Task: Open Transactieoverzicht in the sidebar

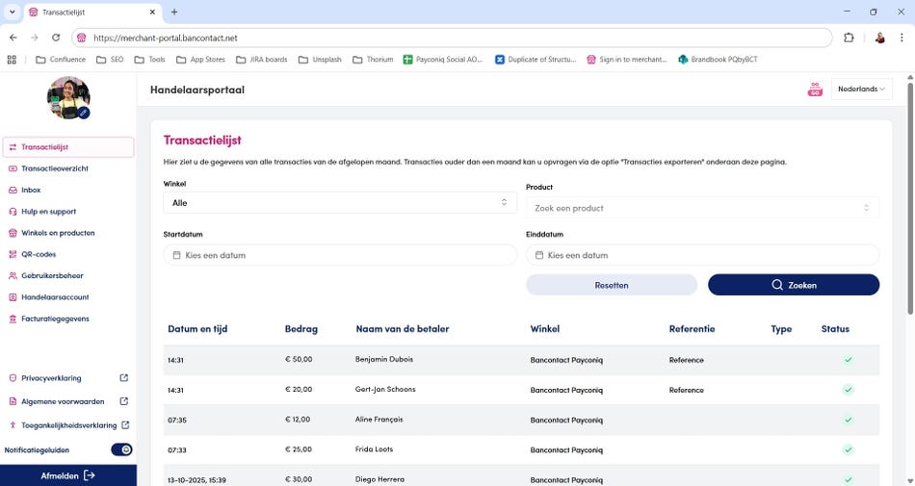Action: [x=57, y=168]
